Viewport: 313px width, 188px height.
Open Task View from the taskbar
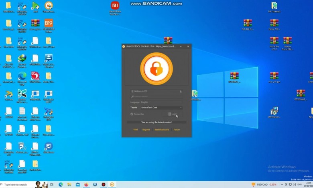52,184
